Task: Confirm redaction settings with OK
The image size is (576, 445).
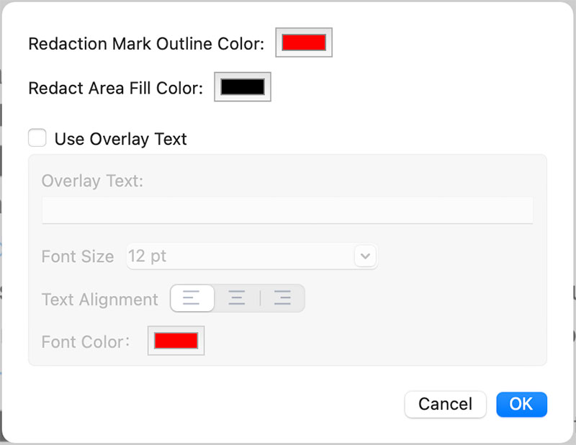Action: click(521, 405)
